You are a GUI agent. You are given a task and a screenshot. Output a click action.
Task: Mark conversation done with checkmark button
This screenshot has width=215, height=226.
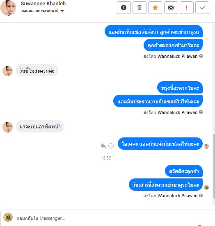point(202,8)
